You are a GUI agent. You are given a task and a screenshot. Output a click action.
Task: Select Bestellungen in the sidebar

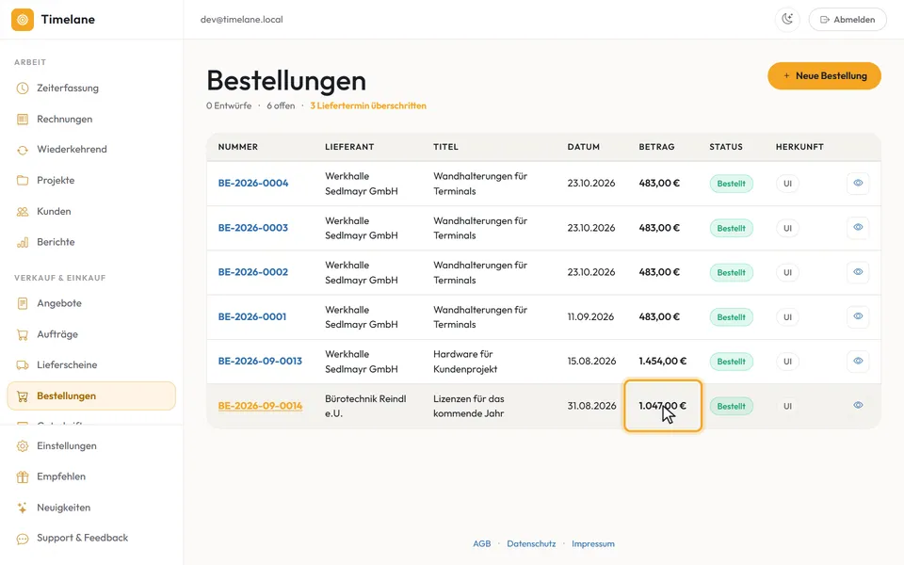click(x=91, y=395)
